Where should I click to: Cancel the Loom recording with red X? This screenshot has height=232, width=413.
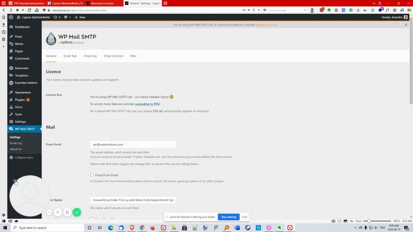pyautogui.click(x=58, y=212)
